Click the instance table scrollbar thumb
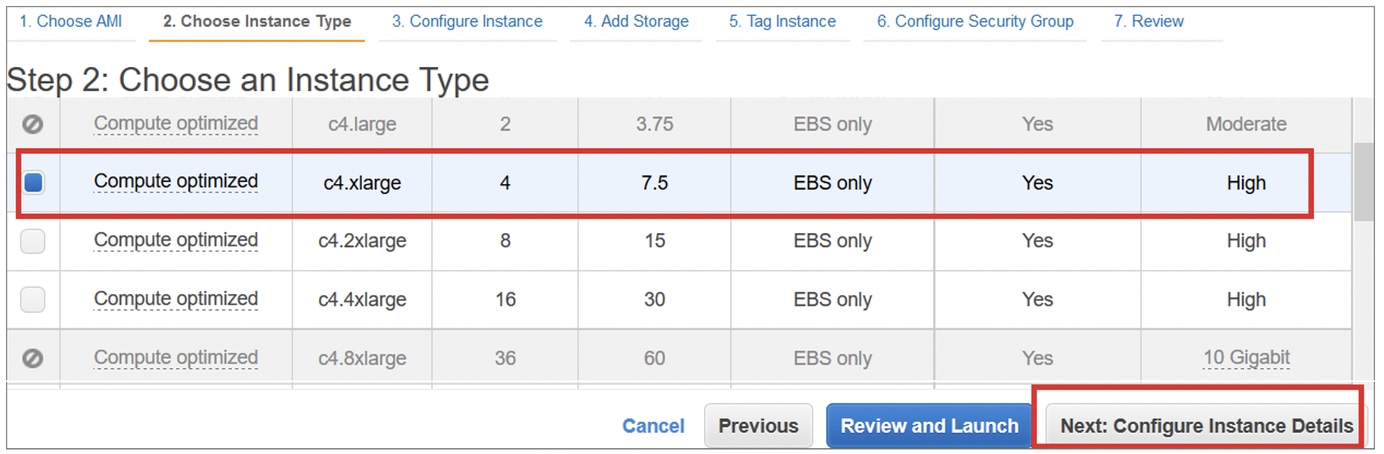 pyautogui.click(x=1364, y=181)
